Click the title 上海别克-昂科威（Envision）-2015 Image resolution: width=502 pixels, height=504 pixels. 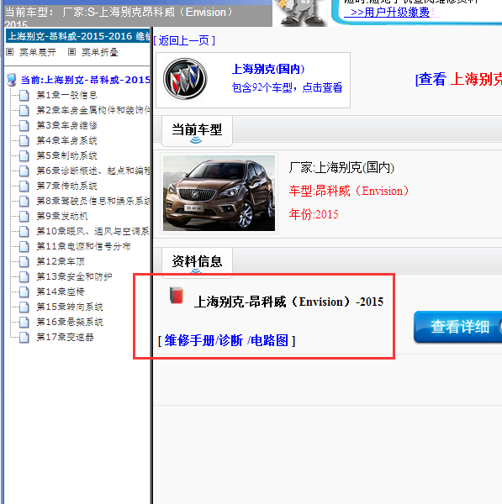(x=288, y=302)
